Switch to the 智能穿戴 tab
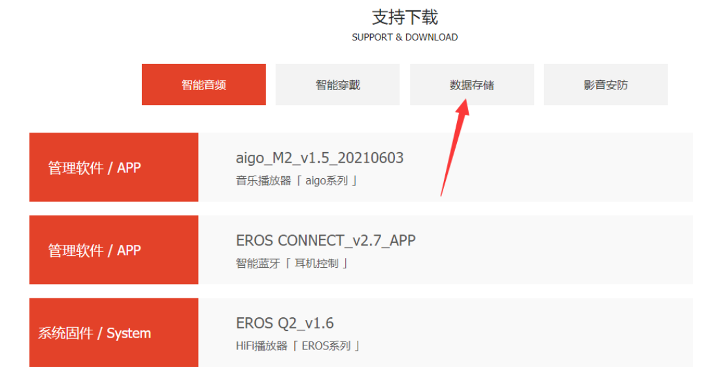This screenshot has height=380, width=710. point(337,85)
